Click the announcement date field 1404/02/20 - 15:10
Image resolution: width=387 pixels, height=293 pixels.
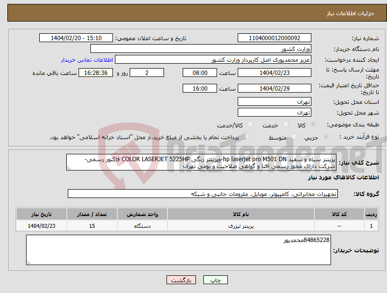pos(76,38)
